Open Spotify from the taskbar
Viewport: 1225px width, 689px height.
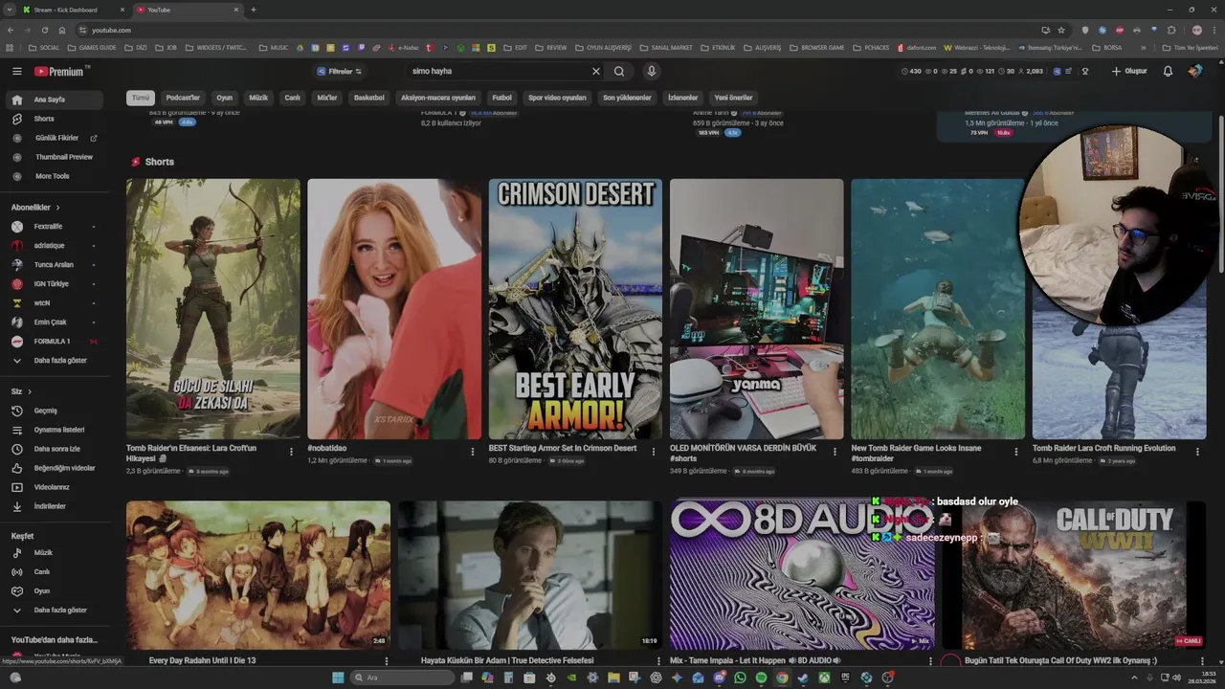tap(761, 678)
